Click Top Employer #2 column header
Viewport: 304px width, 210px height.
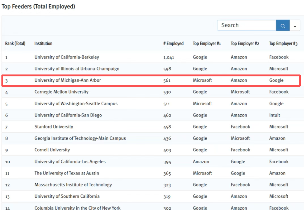point(245,44)
